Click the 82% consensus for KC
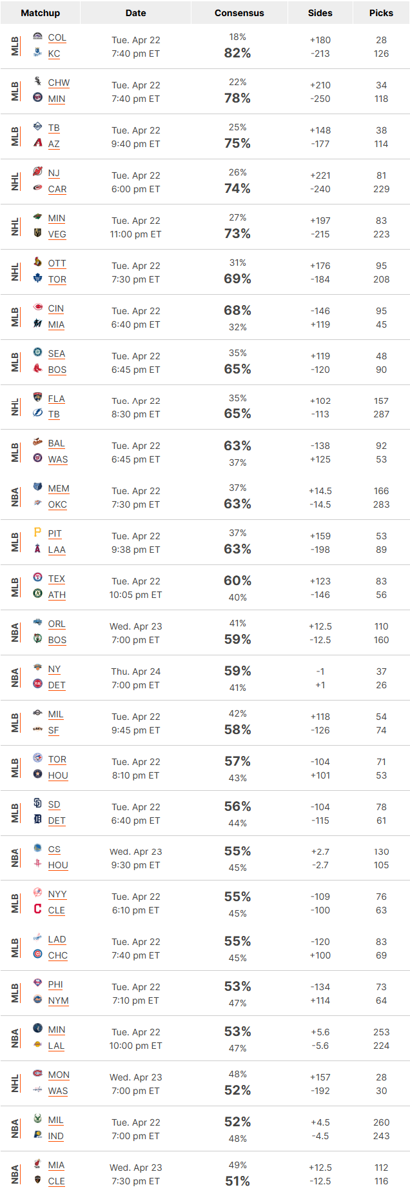 pyautogui.click(x=237, y=53)
